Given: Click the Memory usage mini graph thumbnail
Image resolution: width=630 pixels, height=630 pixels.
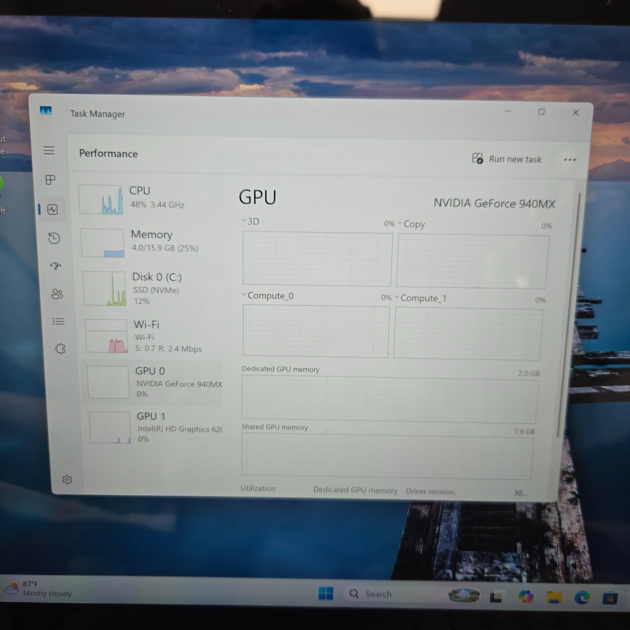Looking at the screenshot, I should [102, 243].
